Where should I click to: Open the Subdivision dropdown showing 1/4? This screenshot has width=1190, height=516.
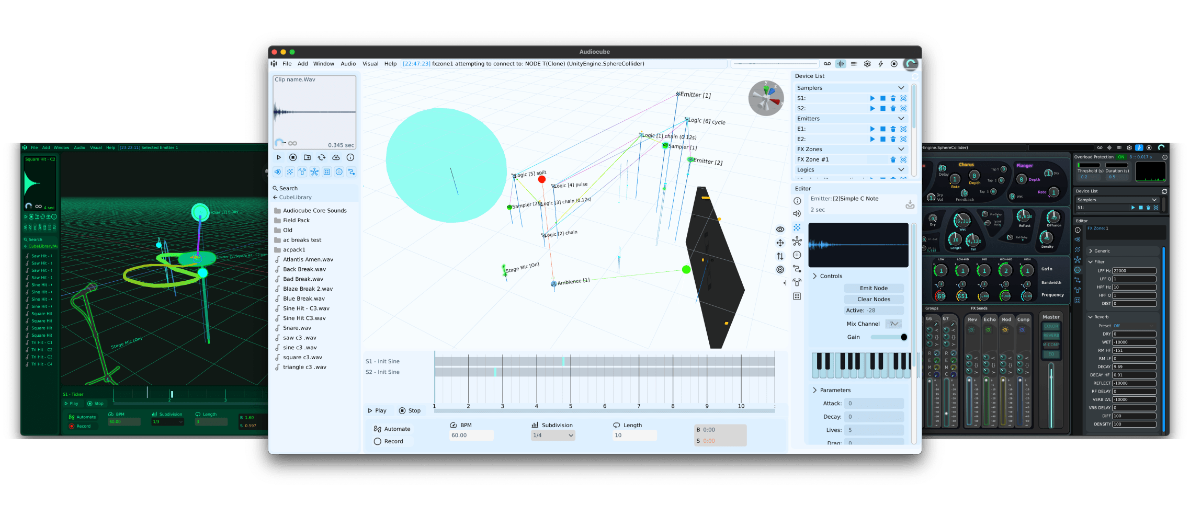point(552,434)
